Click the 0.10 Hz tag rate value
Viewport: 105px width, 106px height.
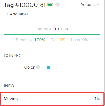[x=61, y=29]
